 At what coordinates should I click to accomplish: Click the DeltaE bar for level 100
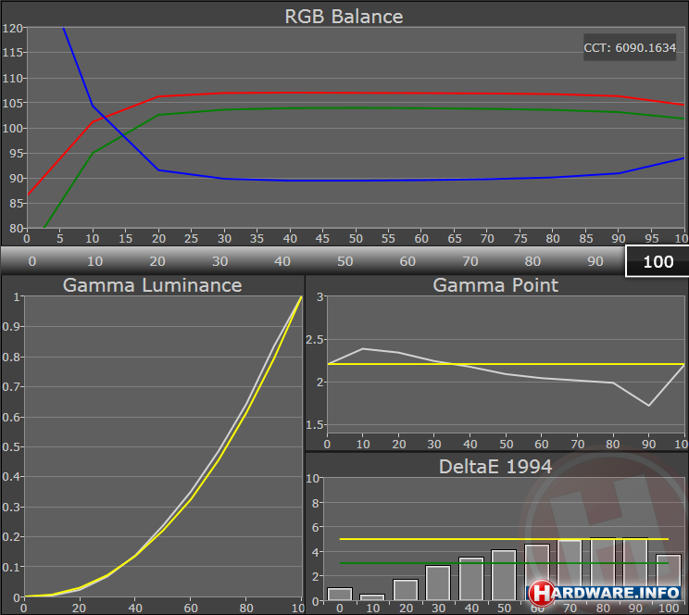[x=669, y=578]
